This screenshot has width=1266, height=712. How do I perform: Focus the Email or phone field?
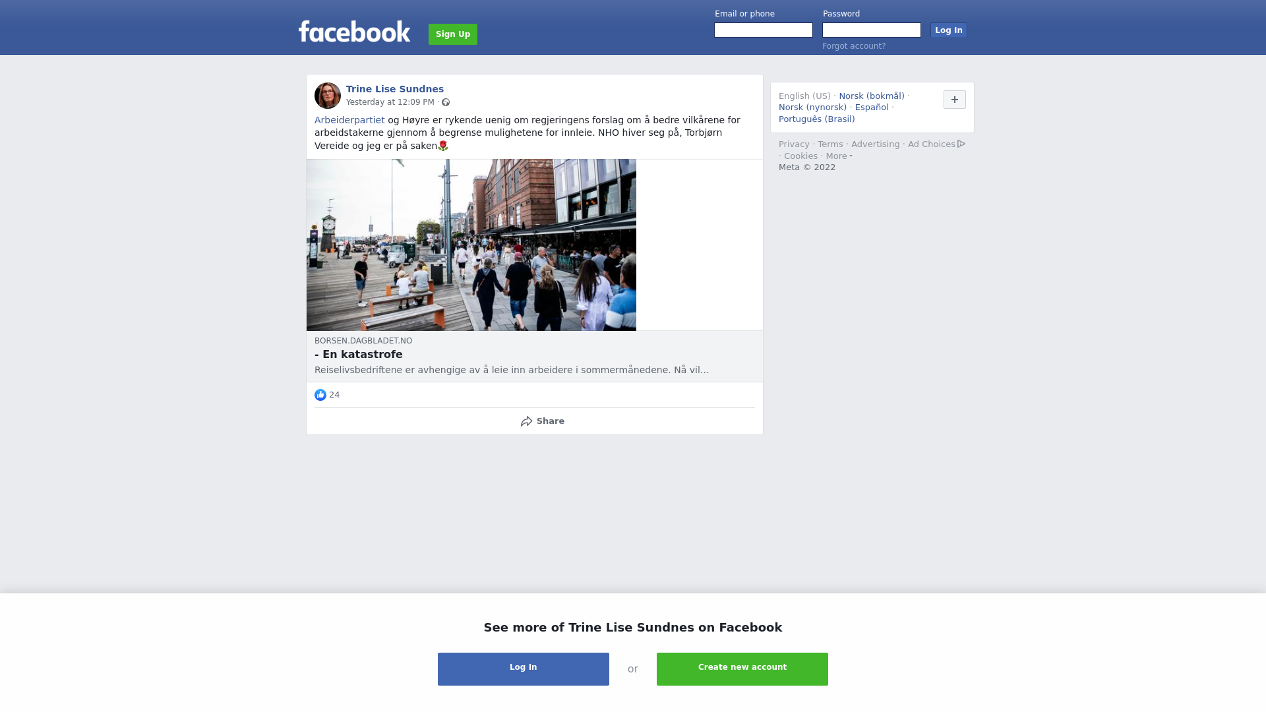click(764, 30)
